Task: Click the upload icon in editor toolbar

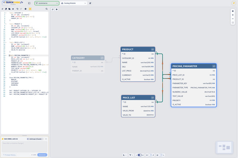Action: (13, 9)
